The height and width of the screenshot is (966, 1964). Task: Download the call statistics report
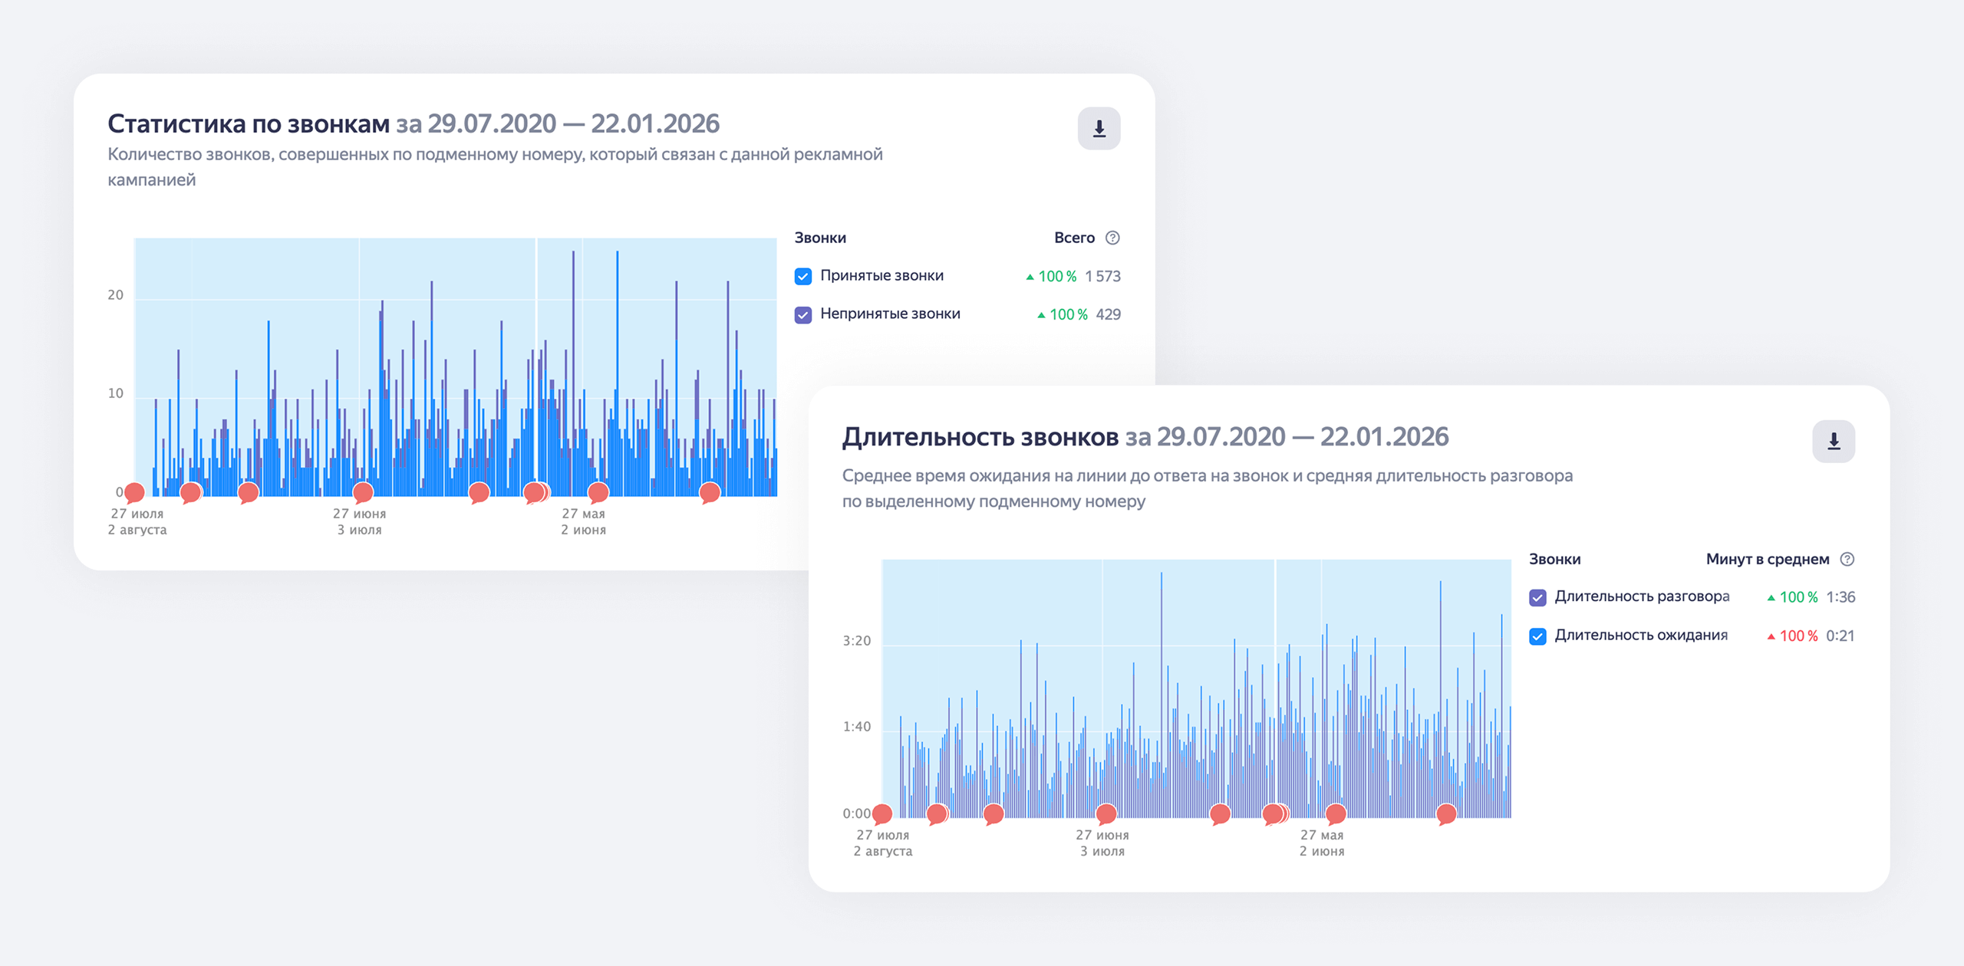(x=1099, y=129)
